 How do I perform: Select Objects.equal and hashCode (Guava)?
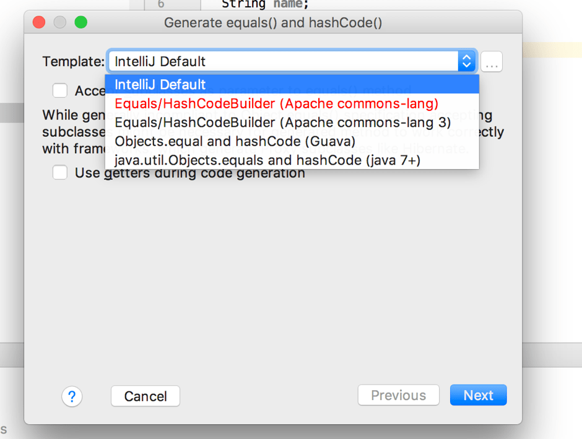click(x=235, y=142)
